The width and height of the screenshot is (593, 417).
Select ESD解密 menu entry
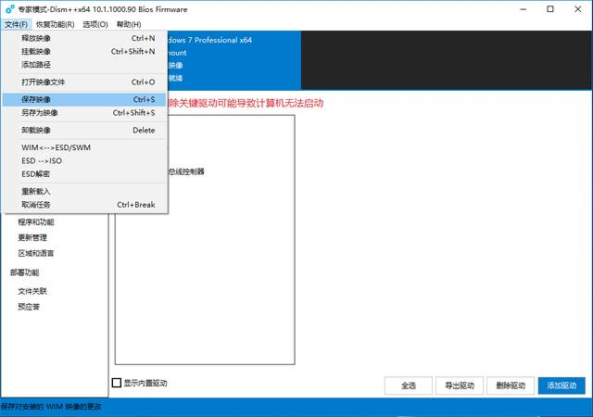click(x=85, y=174)
